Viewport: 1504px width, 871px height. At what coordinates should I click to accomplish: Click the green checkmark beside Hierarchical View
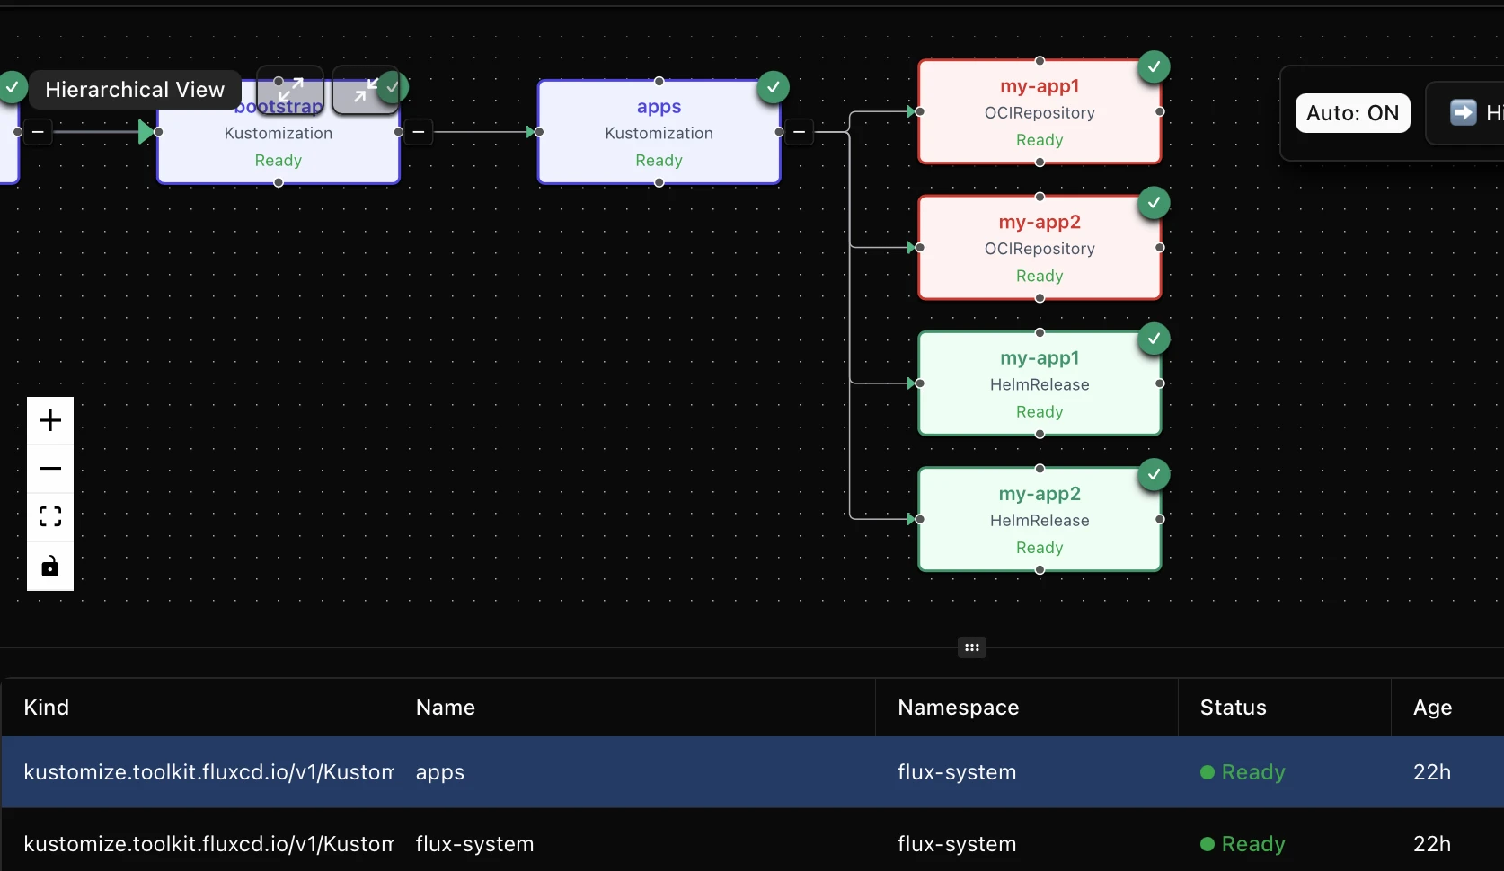click(13, 88)
